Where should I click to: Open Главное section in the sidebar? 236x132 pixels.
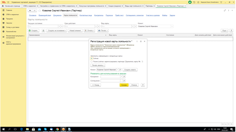(x=9, y=10)
